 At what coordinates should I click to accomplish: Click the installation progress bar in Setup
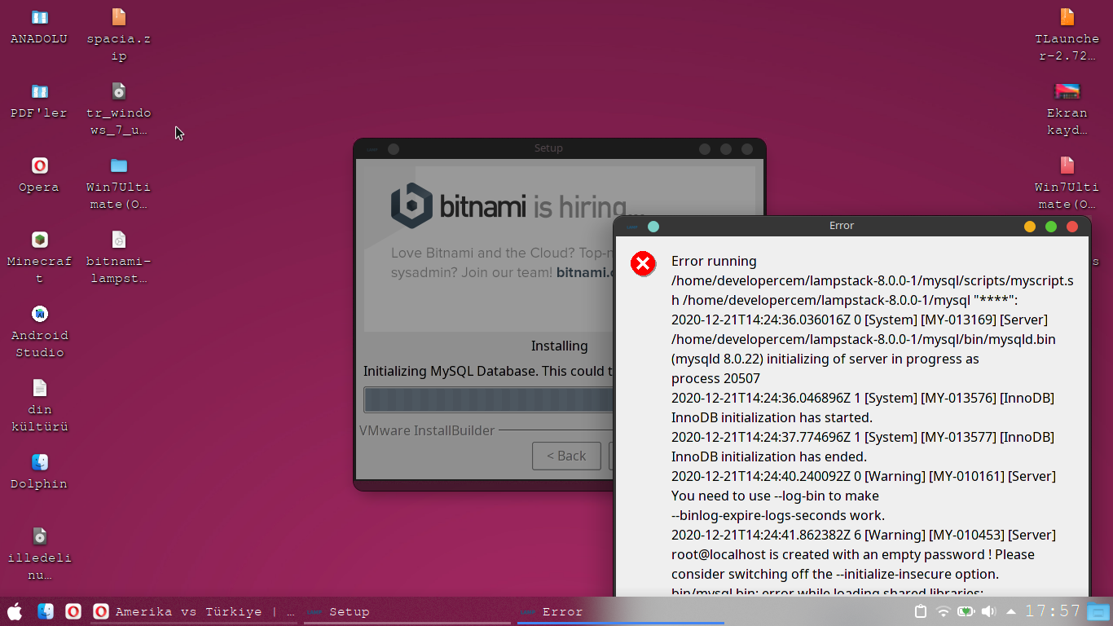click(x=488, y=400)
